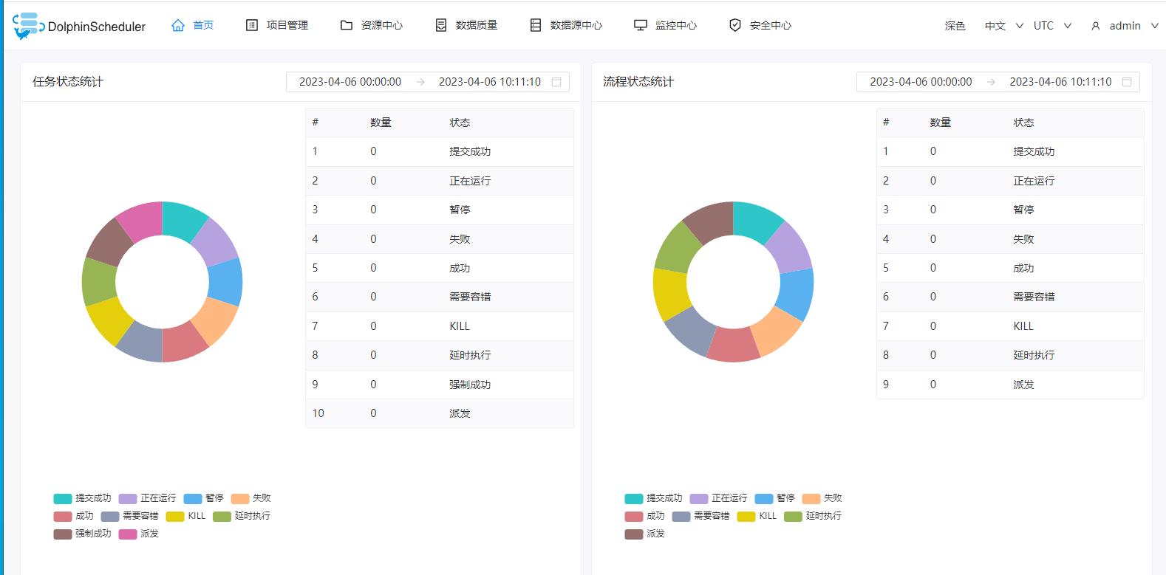Click the resource center folder icon
Screen dimensions: 1166x575
(347, 26)
